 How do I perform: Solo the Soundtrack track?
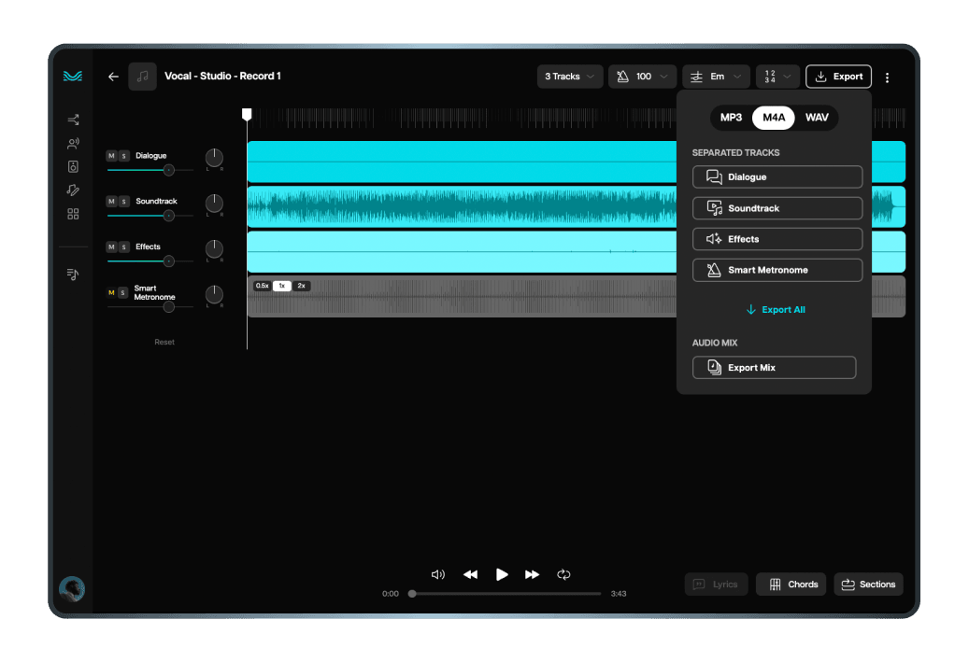(123, 202)
